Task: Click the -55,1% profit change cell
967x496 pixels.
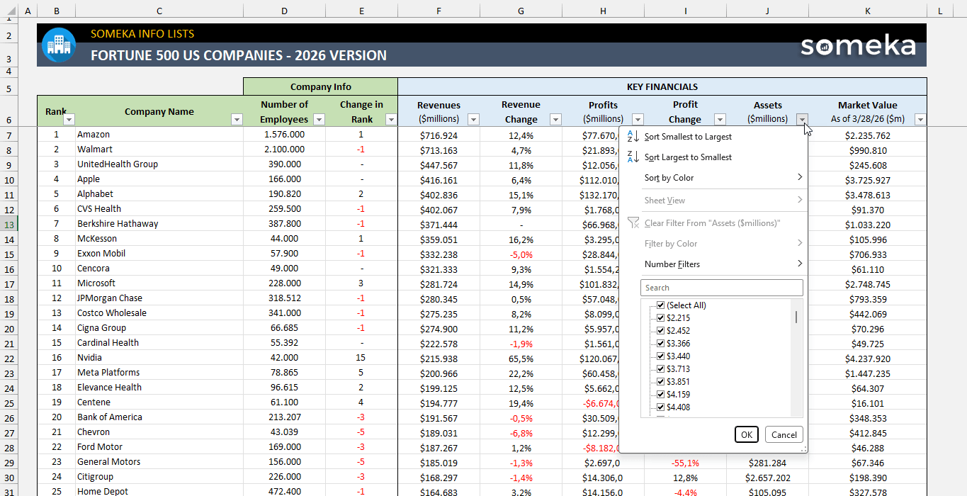Action: [685, 462]
